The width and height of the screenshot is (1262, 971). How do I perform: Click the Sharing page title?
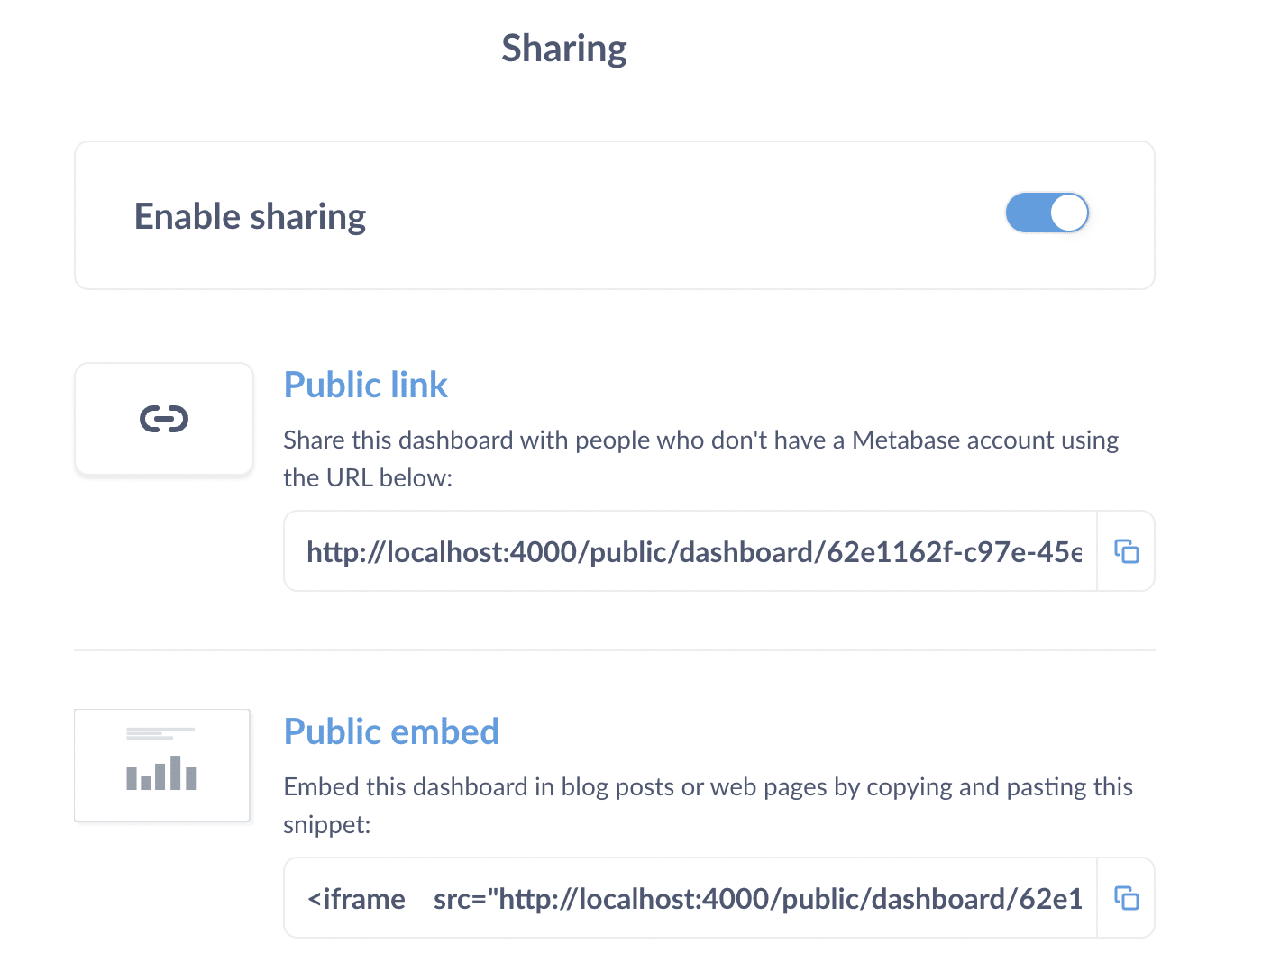564,48
